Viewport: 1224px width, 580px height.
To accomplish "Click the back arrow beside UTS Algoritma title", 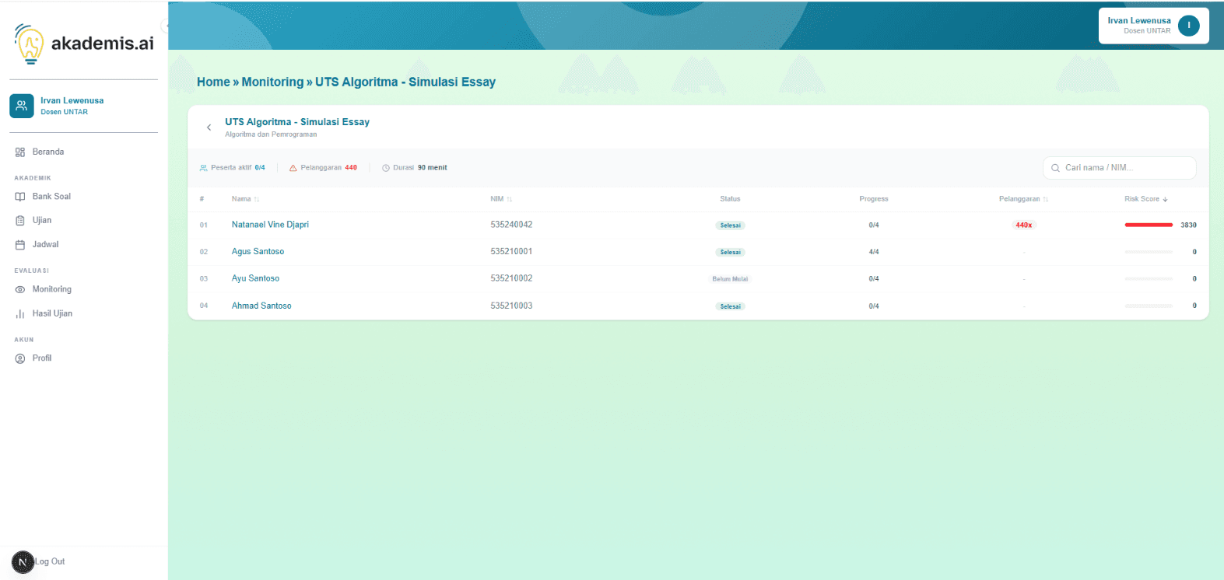I will [x=209, y=128].
